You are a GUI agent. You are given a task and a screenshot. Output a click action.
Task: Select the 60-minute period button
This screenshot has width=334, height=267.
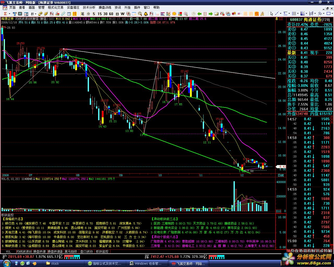tap(111, 14)
